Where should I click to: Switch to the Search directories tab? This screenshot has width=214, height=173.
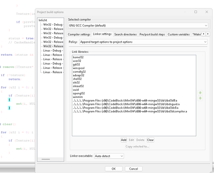coord(125,34)
